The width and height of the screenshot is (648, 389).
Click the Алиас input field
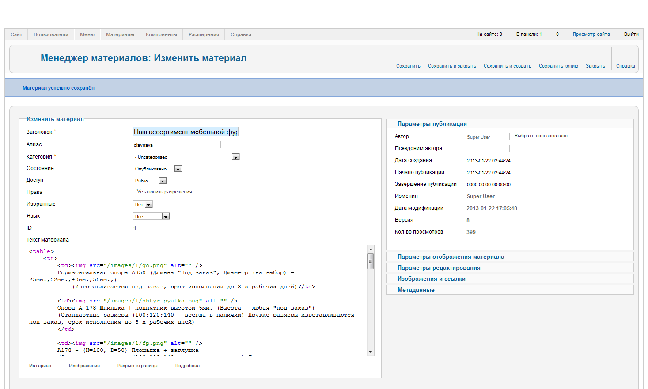coord(177,145)
